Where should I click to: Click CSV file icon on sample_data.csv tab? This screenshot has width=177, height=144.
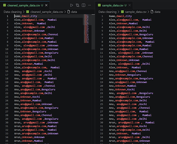(x=99, y=5)
